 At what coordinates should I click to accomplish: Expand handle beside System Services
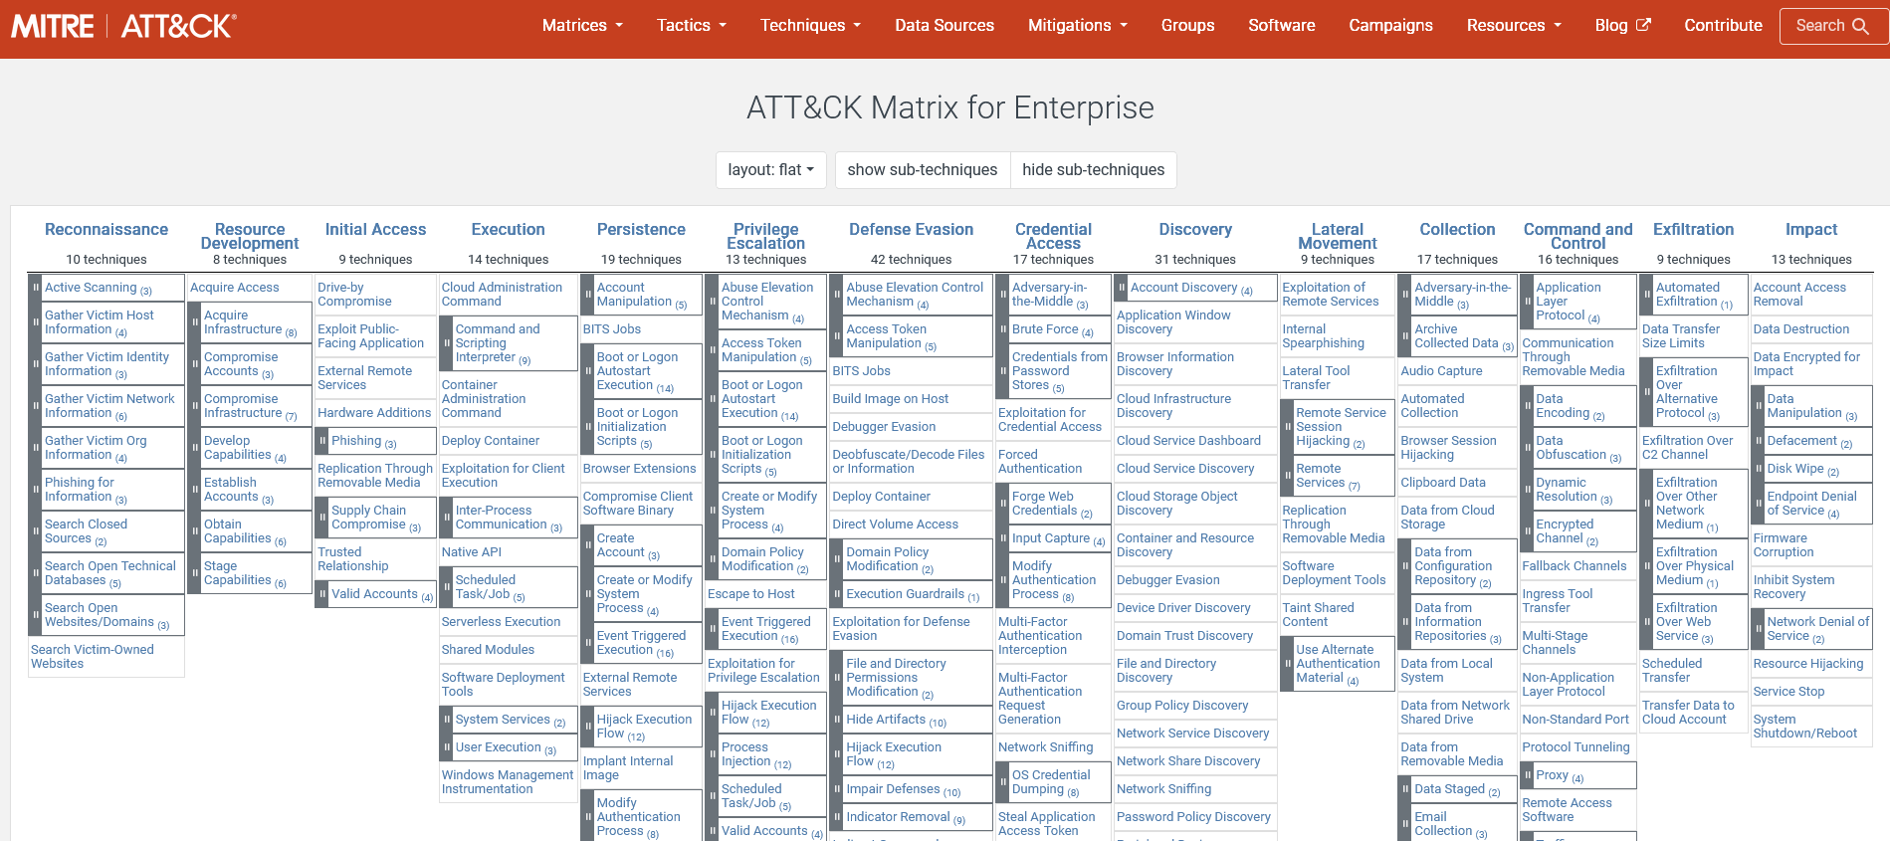[446, 720]
